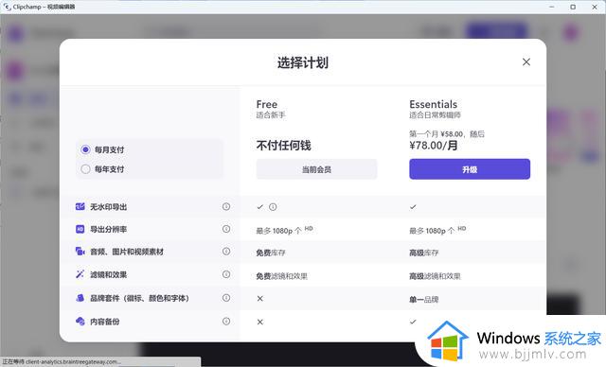Click the 无水印导出 feature icon
The width and height of the screenshot is (606, 367).
(x=80, y=206)
